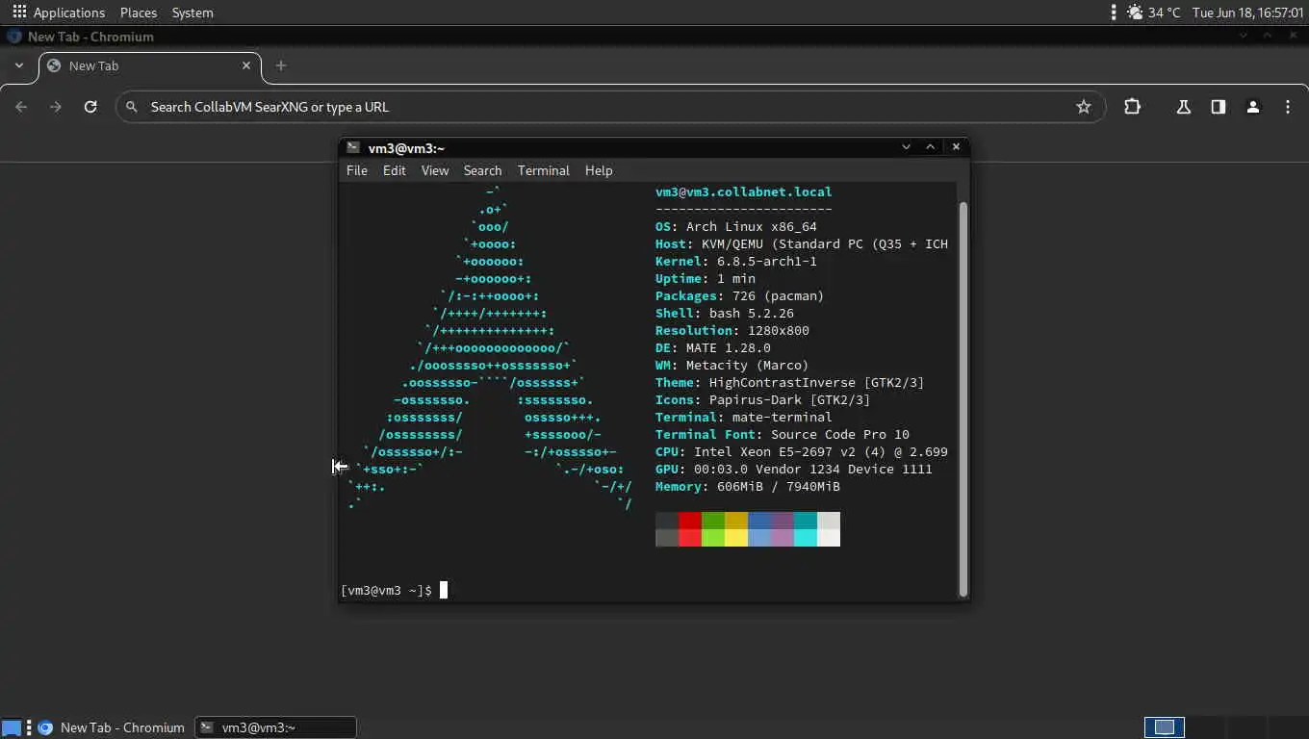
Task: Open the Chromium profile avatar
Action: pos(1253,107)
